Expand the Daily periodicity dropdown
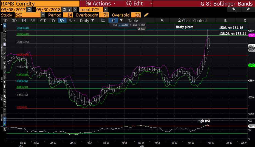The image size is (255, 147). pos(93,20)
